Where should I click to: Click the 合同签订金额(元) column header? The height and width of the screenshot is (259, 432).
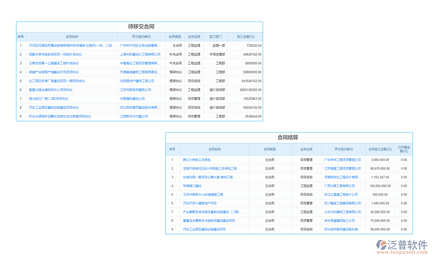point(380,149)
